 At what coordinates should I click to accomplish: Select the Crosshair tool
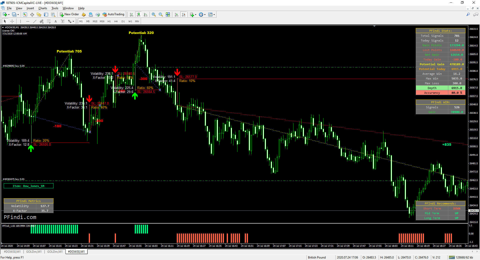[12, 21]
